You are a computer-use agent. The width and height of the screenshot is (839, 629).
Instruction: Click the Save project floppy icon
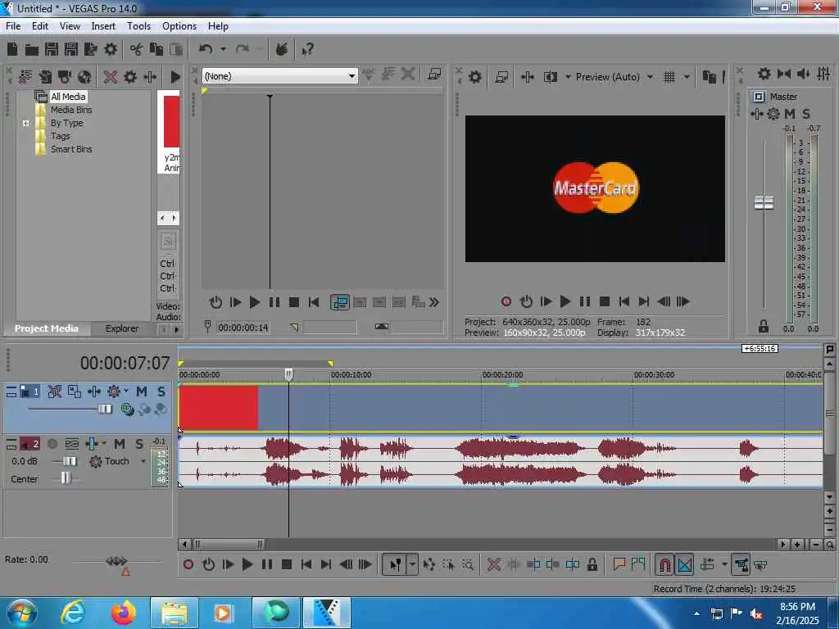pos(52,50)
